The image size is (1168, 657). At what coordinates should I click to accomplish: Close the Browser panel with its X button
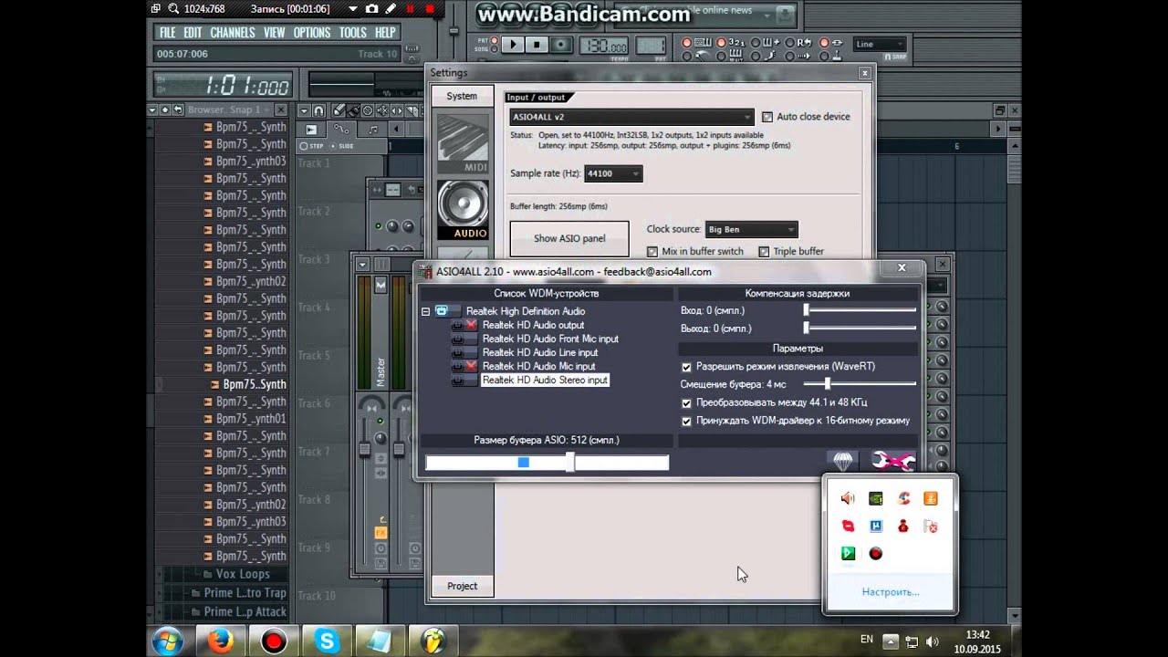point(279,110)
